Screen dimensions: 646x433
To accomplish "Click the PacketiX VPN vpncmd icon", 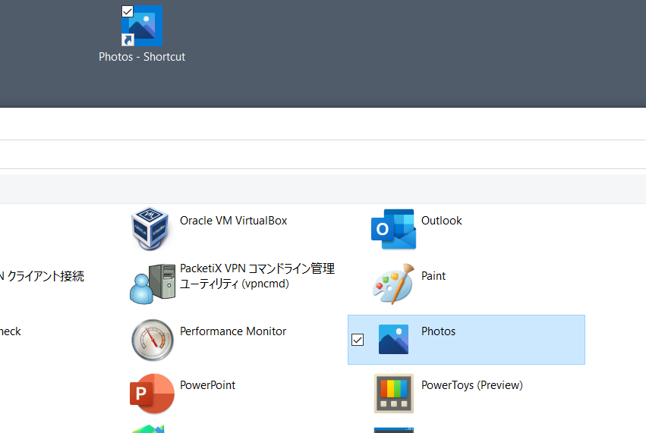I will point(153,284).
